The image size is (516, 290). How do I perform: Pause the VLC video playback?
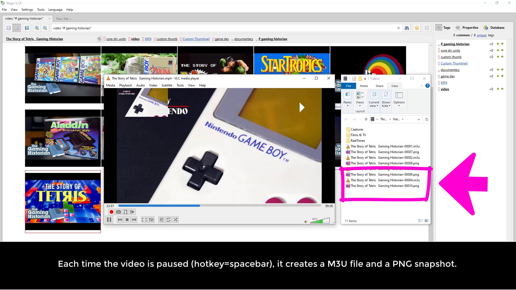109,220
